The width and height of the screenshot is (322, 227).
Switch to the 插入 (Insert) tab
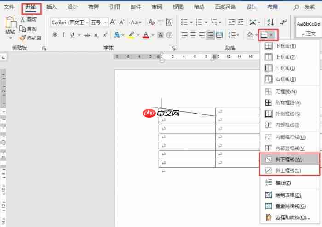(x=52, y=7)
